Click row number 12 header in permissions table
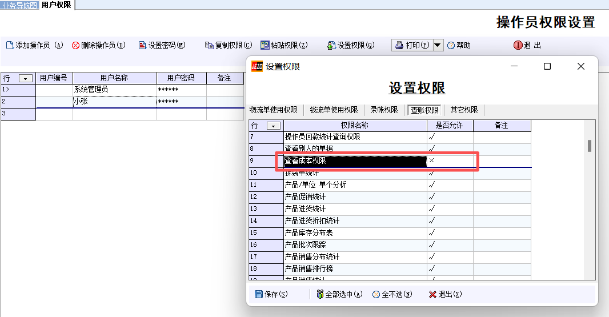609x317 pixels. (x=266, y=197)
